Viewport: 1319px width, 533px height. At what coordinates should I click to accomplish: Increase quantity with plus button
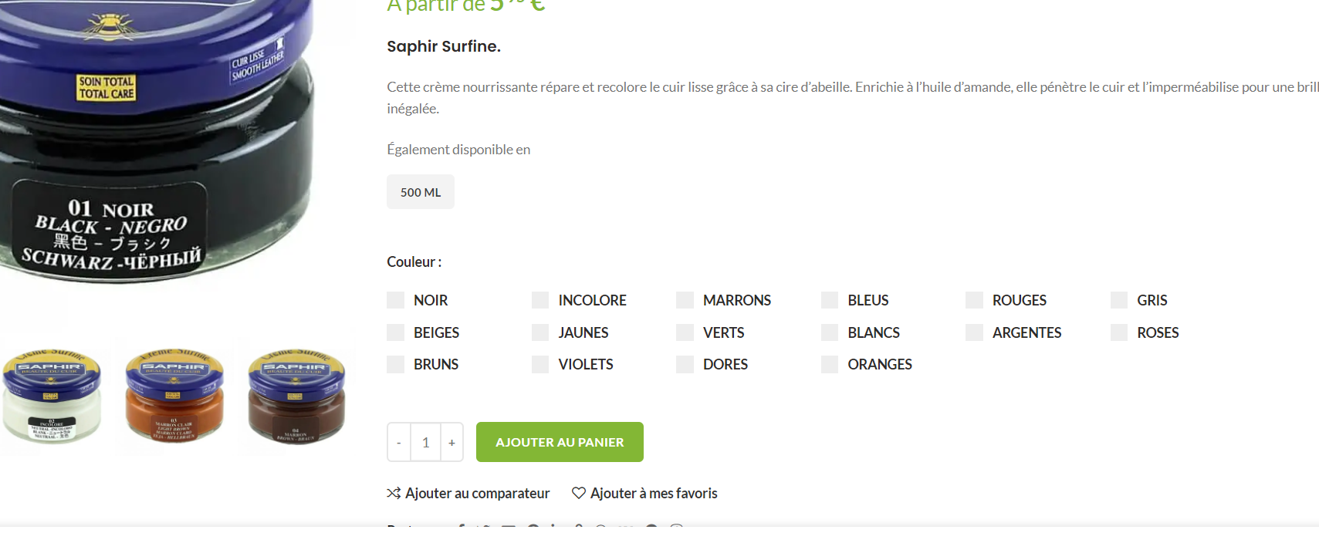452,442
